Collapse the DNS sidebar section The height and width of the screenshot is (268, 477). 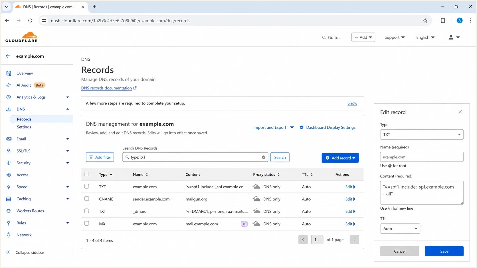pos(67,109)
